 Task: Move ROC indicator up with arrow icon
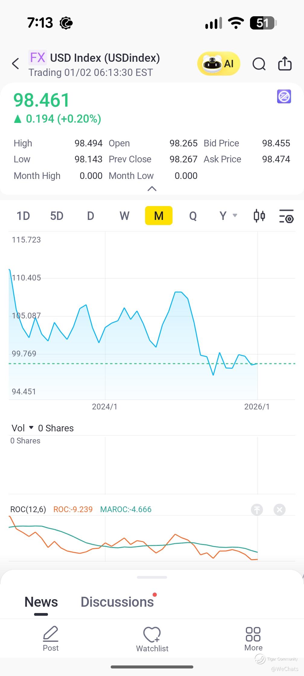pos(257,510)
